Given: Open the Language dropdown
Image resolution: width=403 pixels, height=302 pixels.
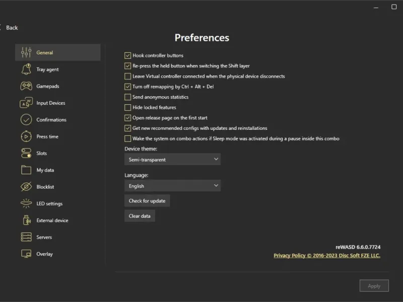Looking at the screenshot, I should [x=172, y=186].
